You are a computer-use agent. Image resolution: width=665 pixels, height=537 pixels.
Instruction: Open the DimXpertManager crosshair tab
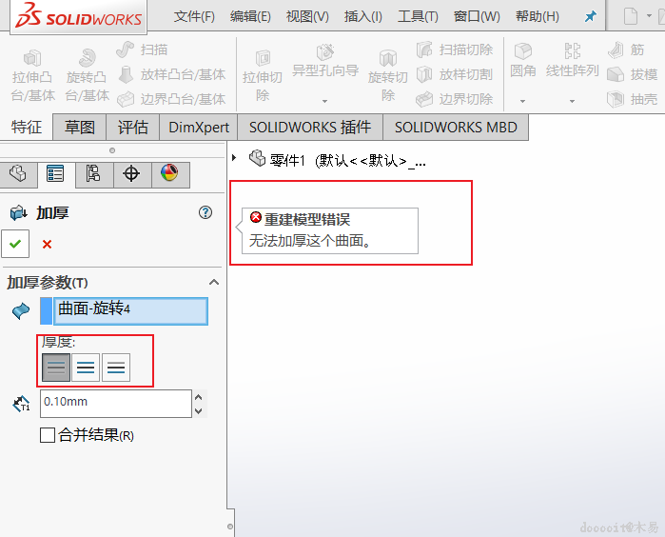(x=131, y=174)
